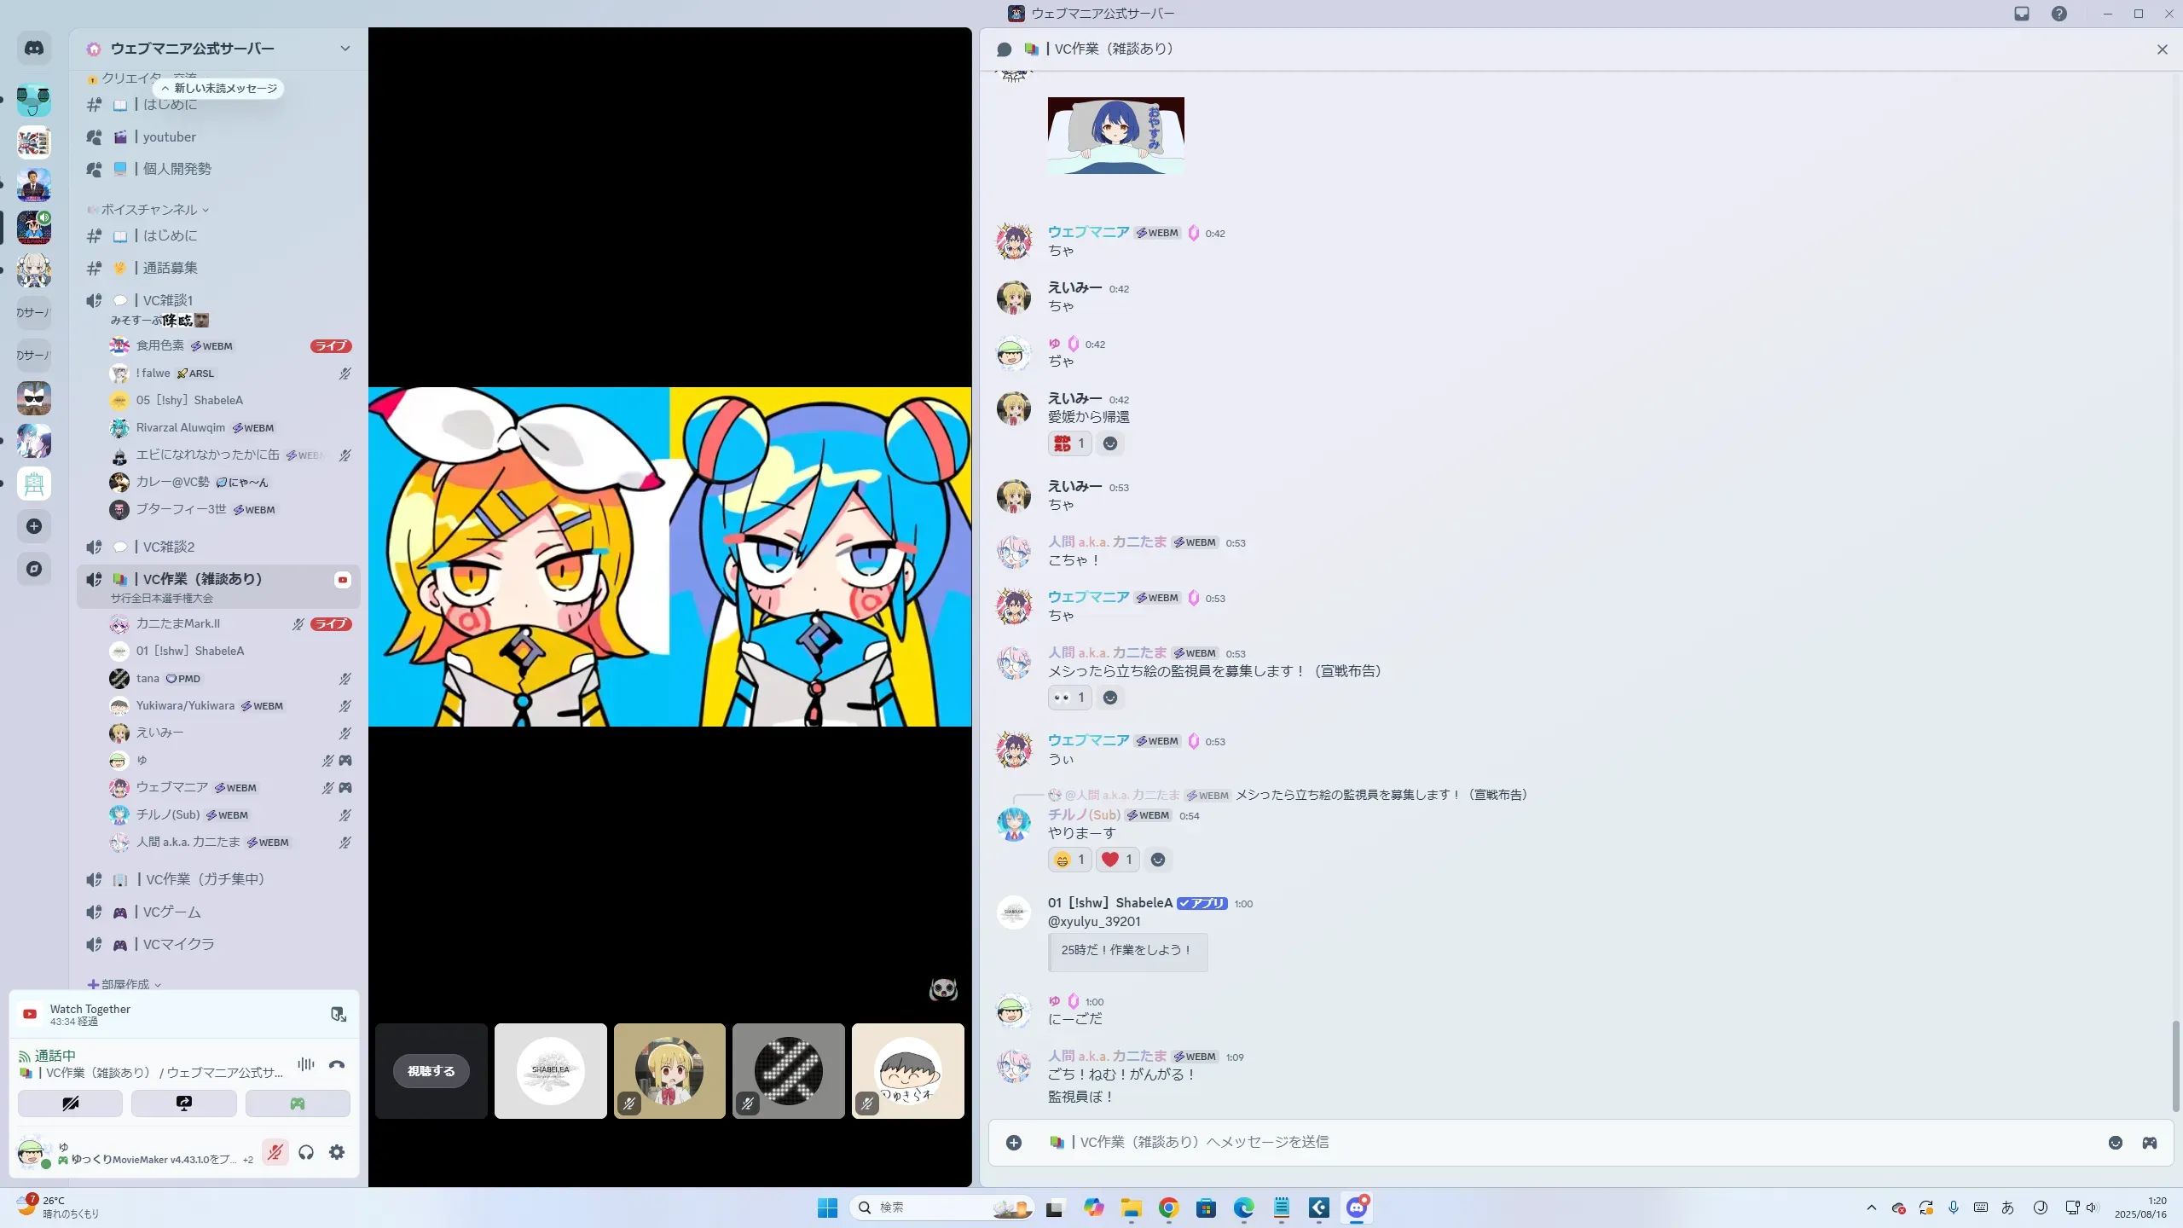Open the discover servers compass icon
This screenshot has width=2183, height=1228.
click(x=34, y=569)
